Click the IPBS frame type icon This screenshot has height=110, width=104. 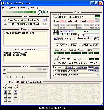pos(56,31)
